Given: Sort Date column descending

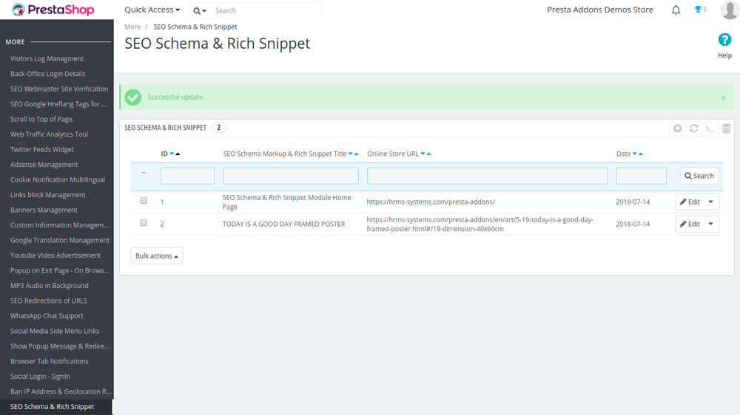Looking at the screenshot, I should click(635, 154).
